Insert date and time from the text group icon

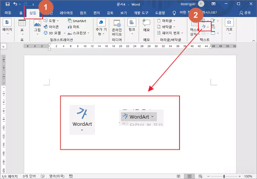coord(213,27)
